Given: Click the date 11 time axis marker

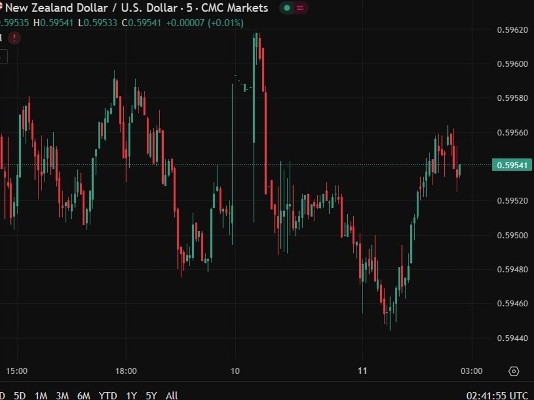Looking at the screenshot, I should tap(362, 371).
